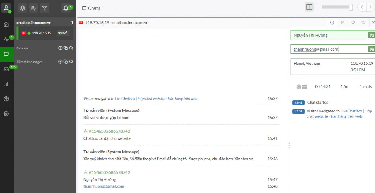Open LiveChatBox link in chat transcript
Viewport: 375px width, 193px height.
156,99
